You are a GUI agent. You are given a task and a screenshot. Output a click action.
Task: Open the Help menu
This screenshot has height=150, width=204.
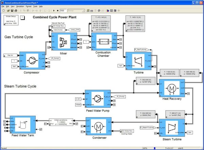click(41, 6)
